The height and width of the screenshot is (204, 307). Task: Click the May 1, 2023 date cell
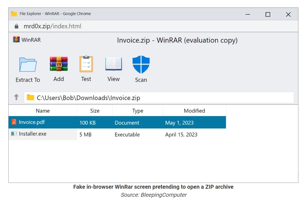(179, 123)
